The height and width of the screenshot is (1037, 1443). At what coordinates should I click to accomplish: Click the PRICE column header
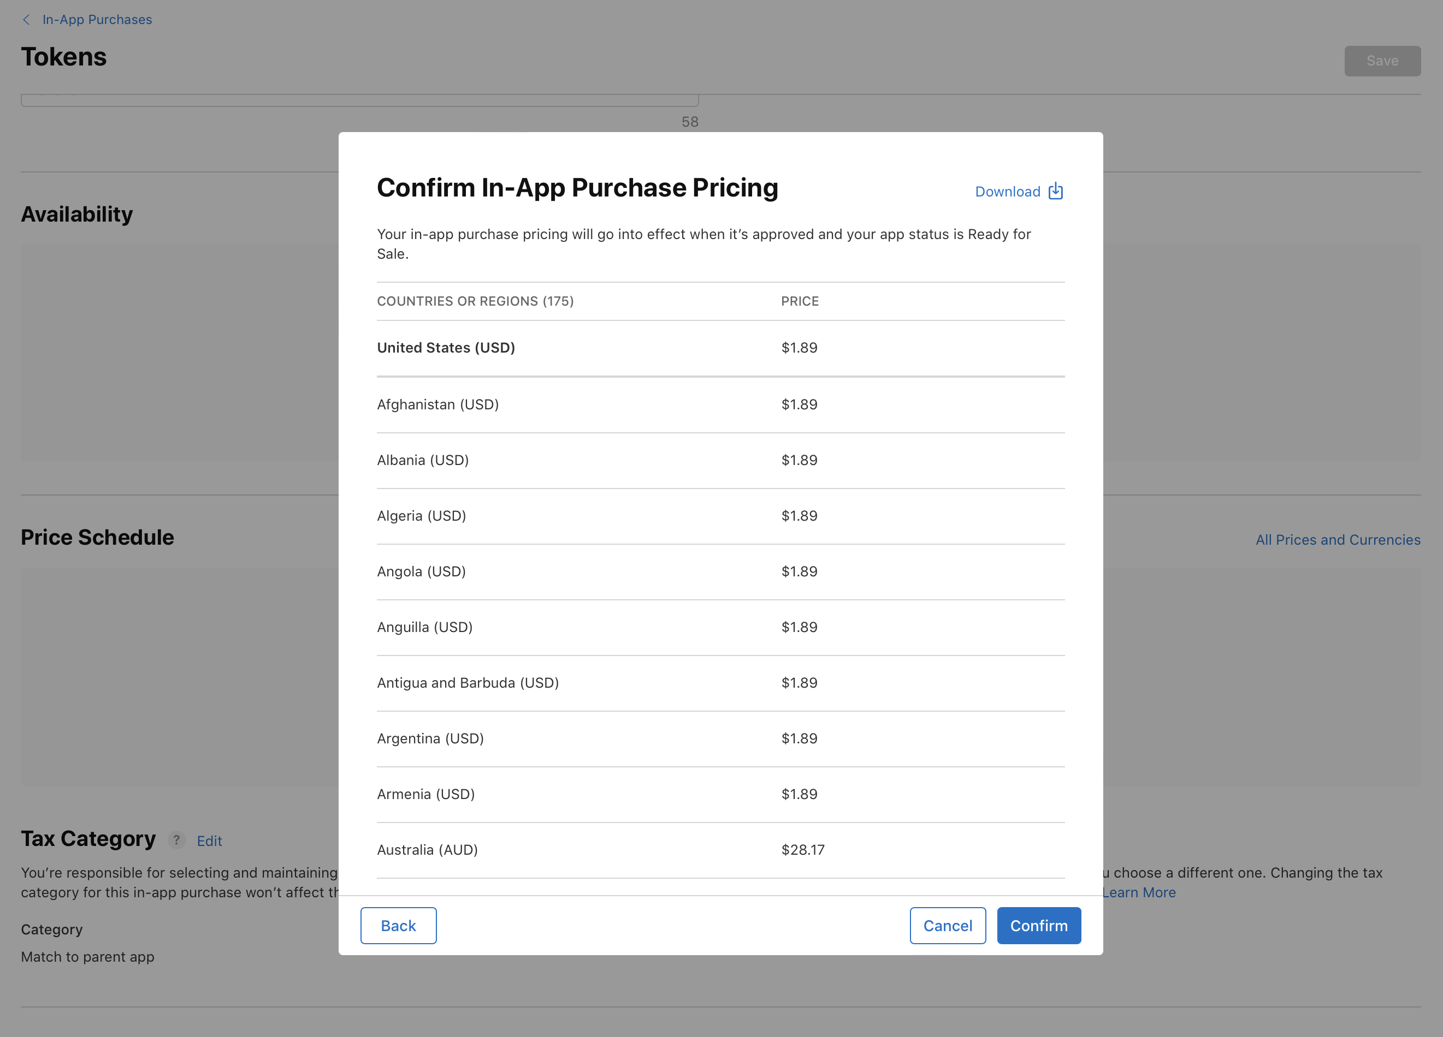(x=800, y=301)
